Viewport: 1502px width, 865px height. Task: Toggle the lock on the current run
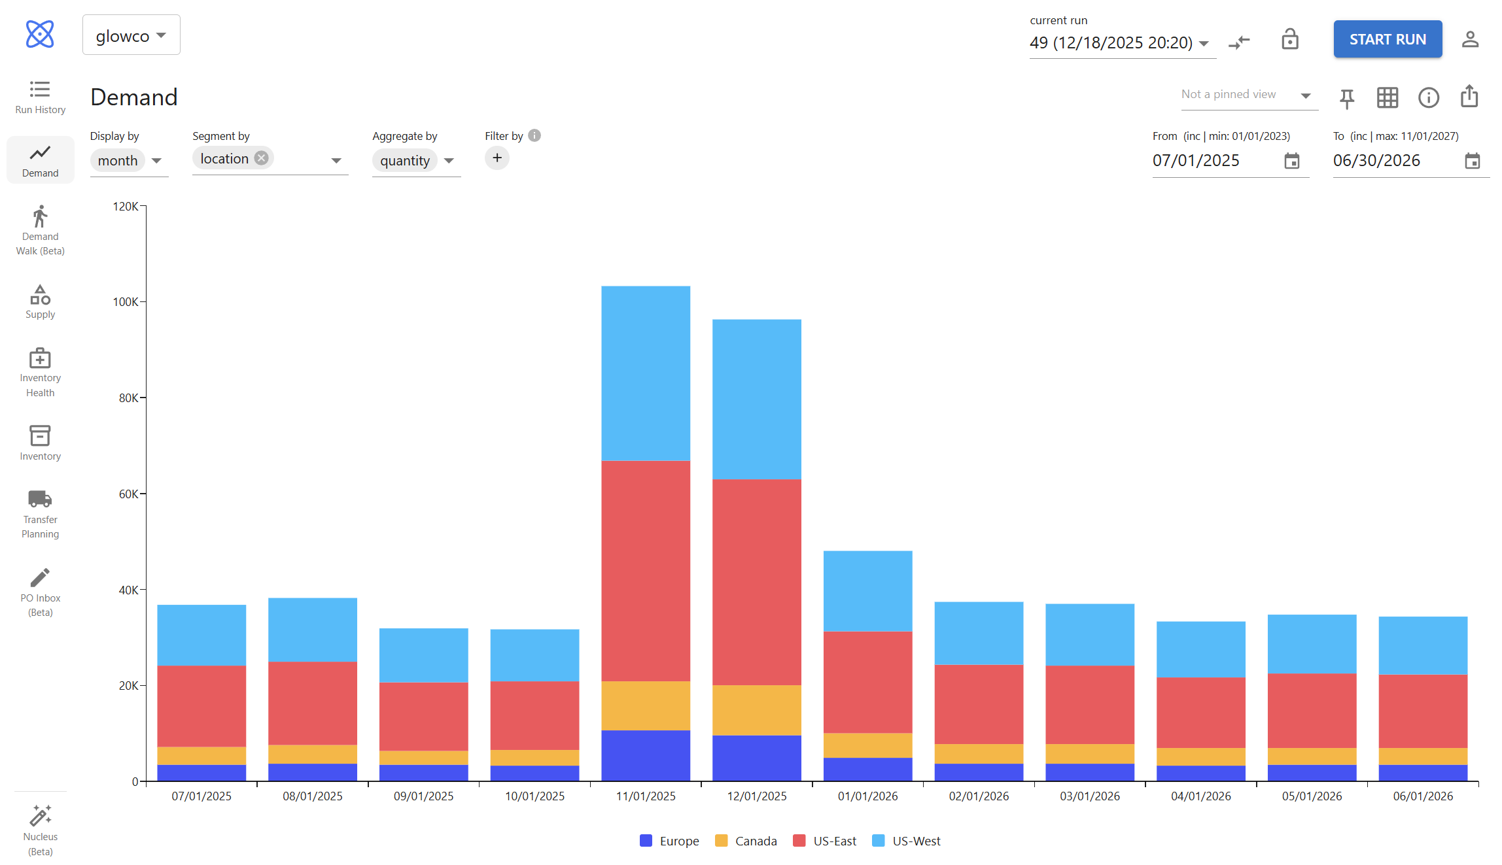pyautogui.click(x=1290, y=39)
